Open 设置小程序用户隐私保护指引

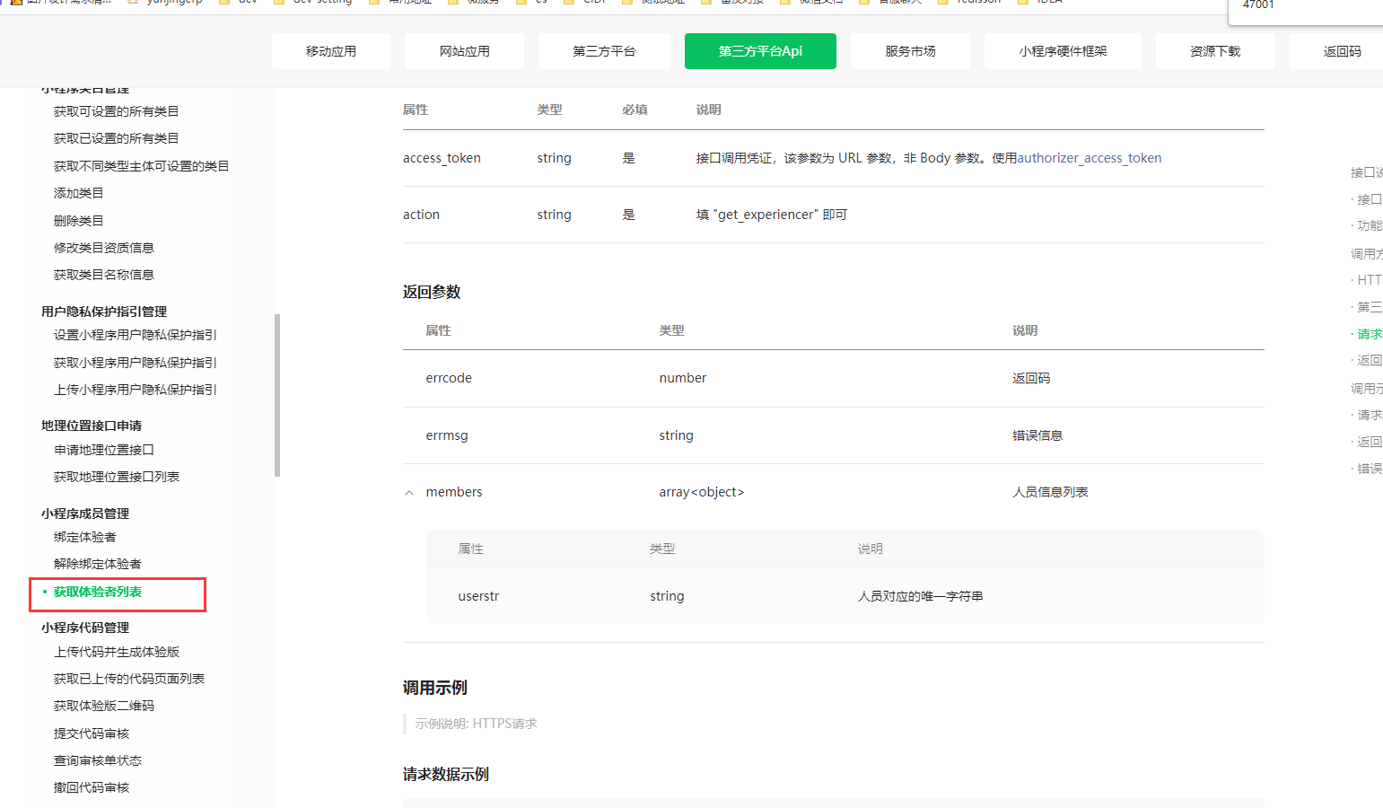[136, 335]
